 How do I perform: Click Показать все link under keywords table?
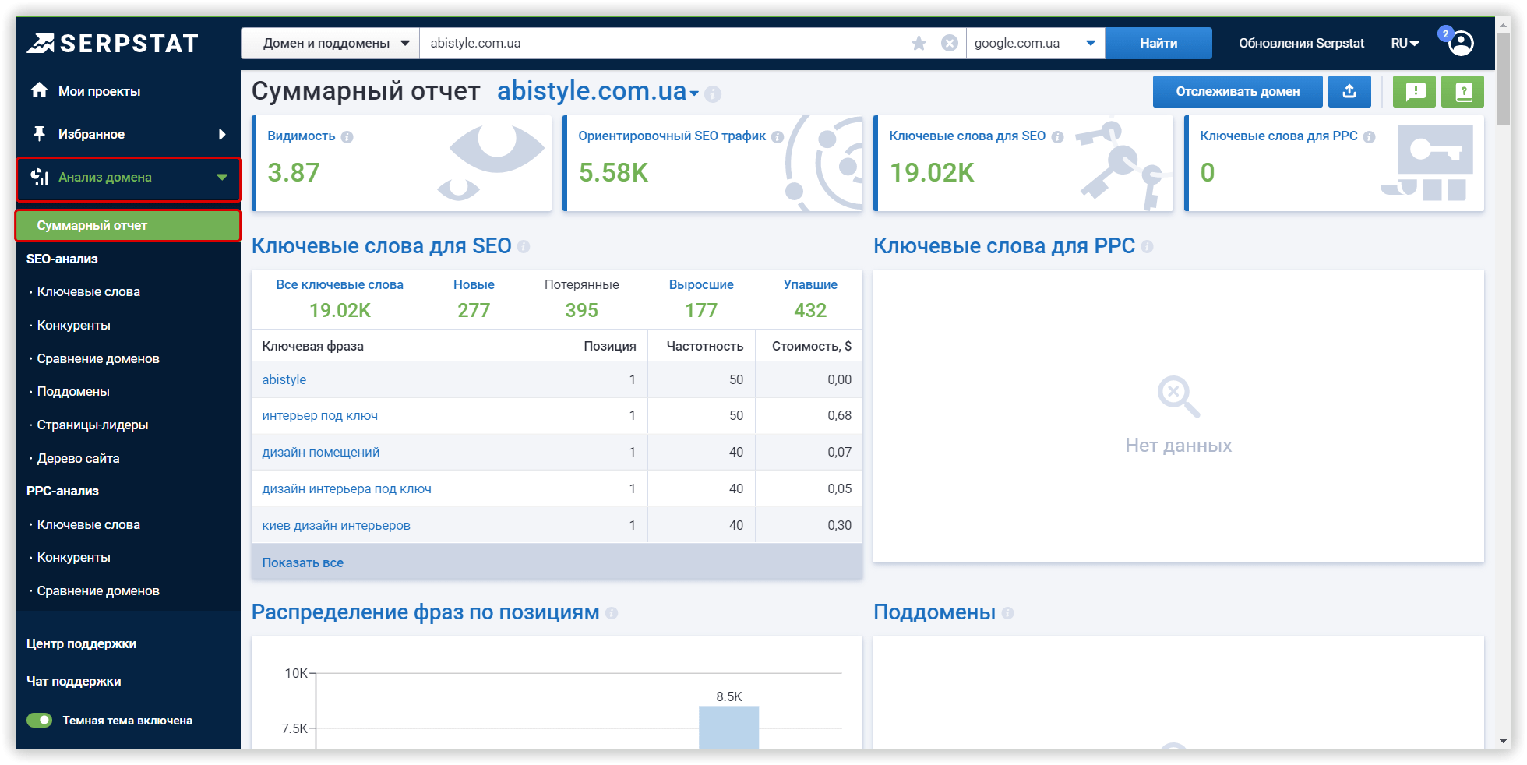tap(302, 563)
